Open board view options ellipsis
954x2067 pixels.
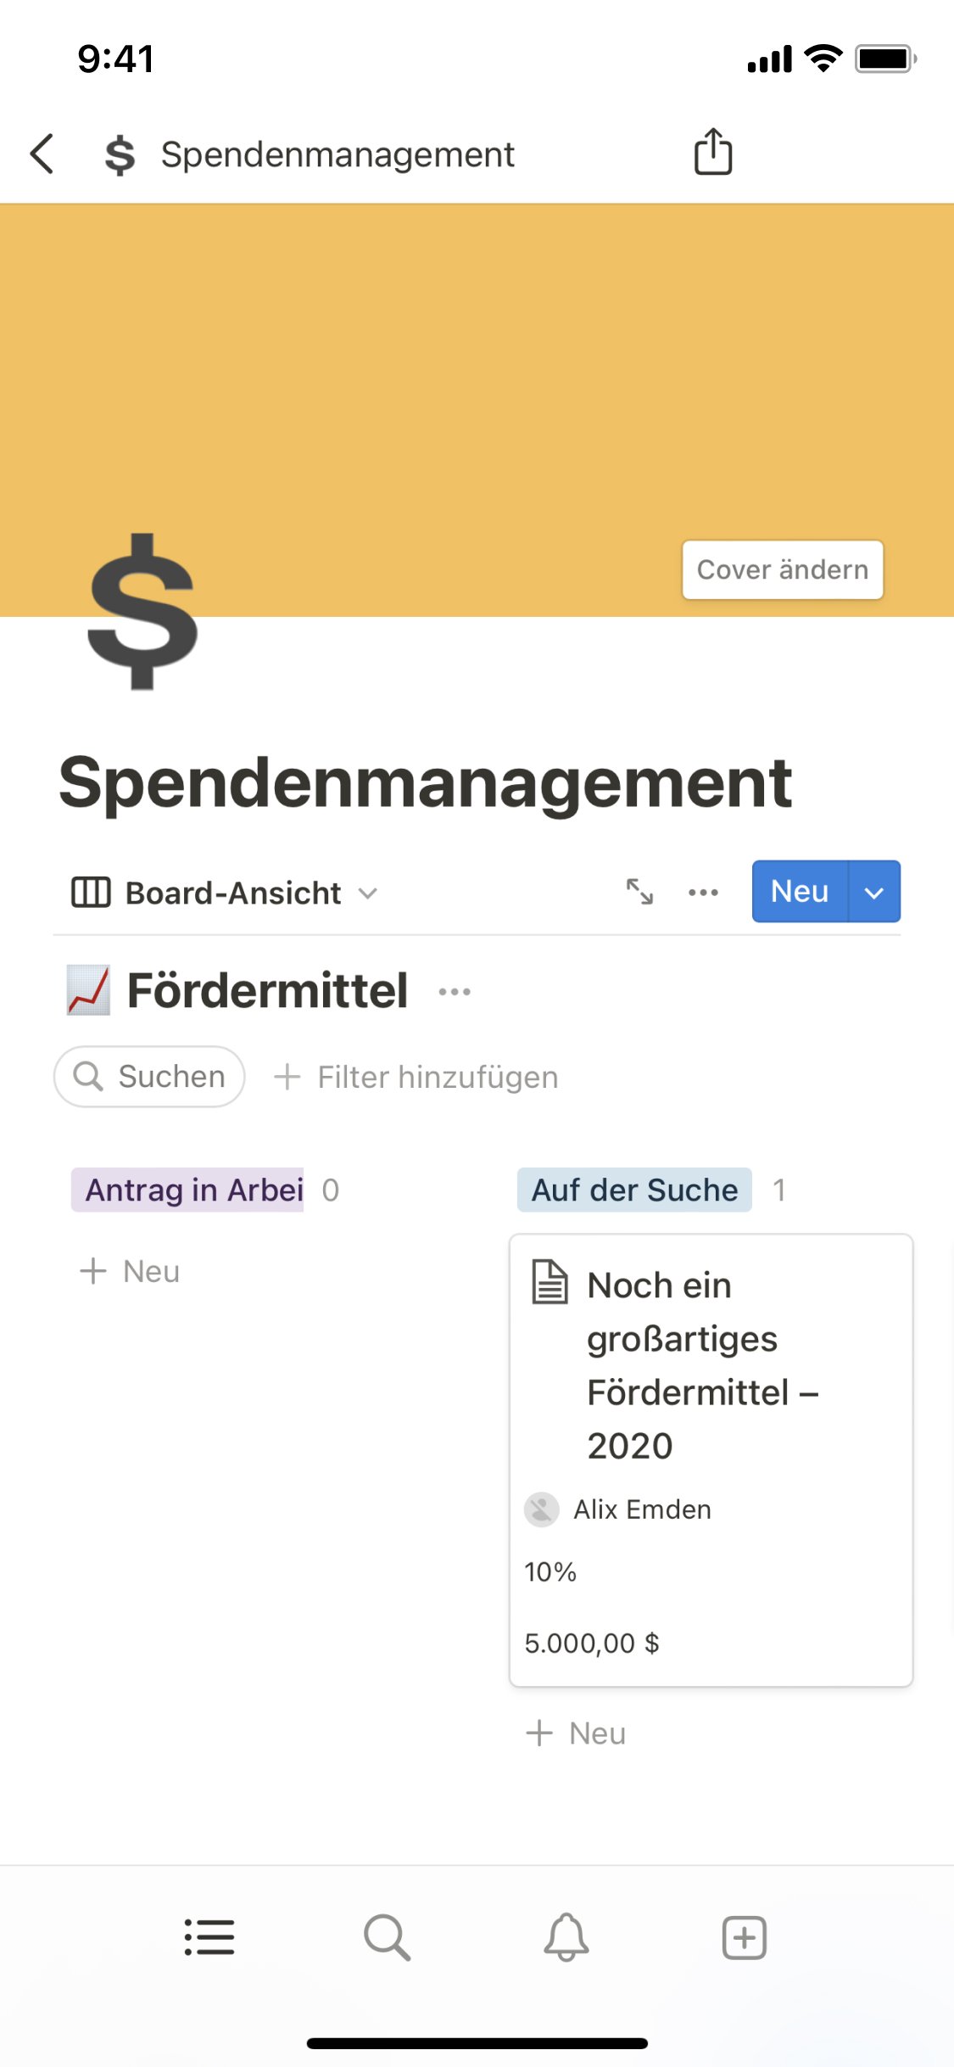703,893
